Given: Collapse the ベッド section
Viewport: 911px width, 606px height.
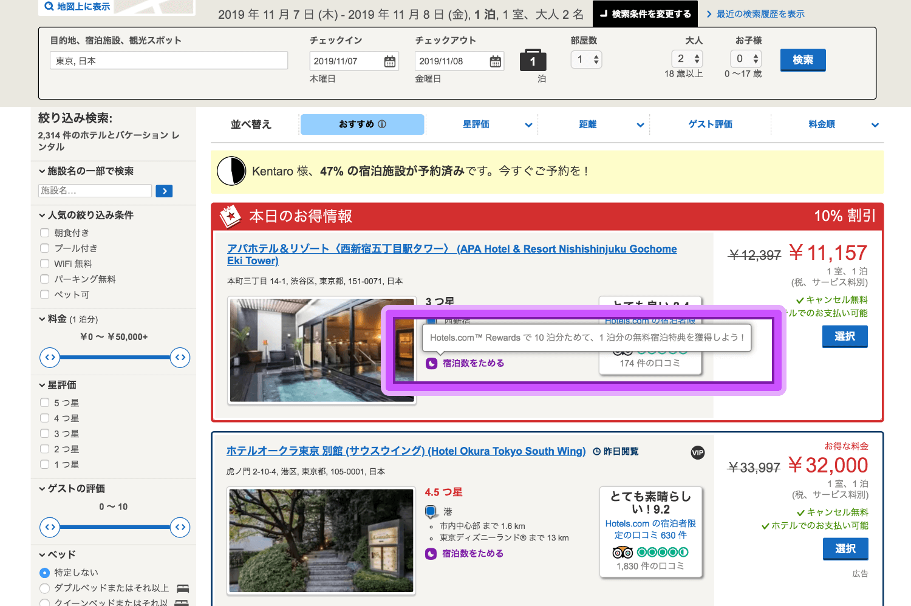Looking at the screenshot, I should tap(57, 554).
